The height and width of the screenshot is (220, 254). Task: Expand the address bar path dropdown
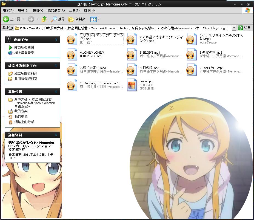coord(234,28)
